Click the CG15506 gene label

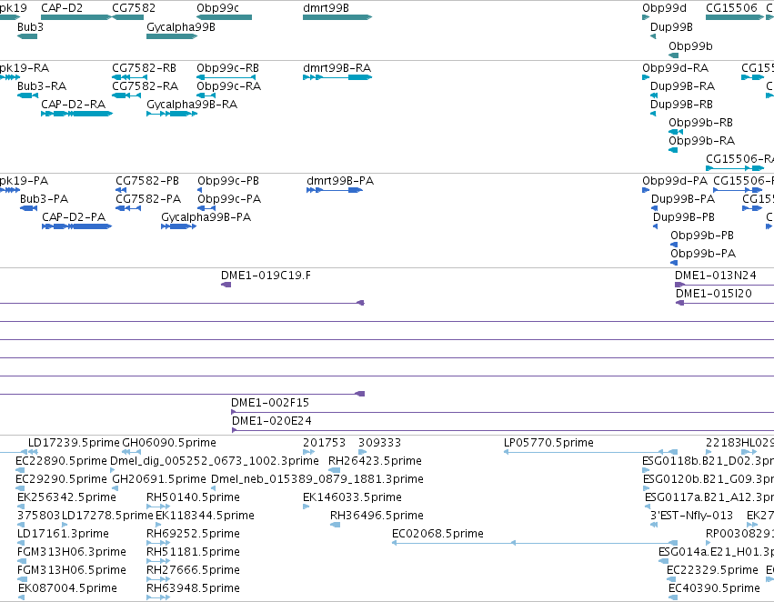coord(731,8)
